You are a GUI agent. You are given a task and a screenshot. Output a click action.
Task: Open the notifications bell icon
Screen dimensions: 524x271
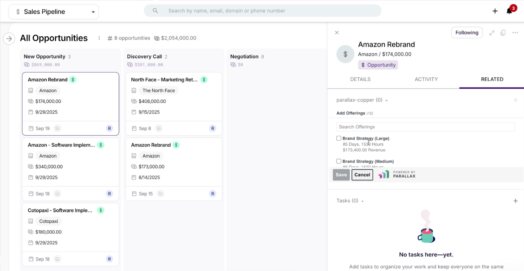509,11
